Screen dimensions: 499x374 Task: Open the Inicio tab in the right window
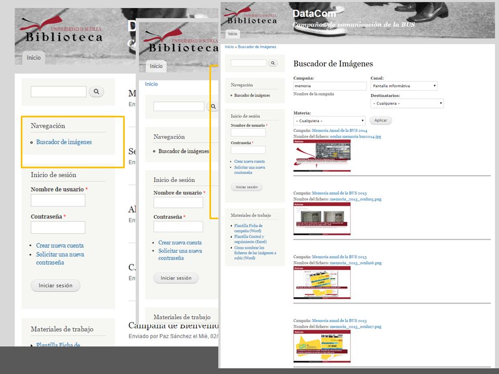click(233, 34)
